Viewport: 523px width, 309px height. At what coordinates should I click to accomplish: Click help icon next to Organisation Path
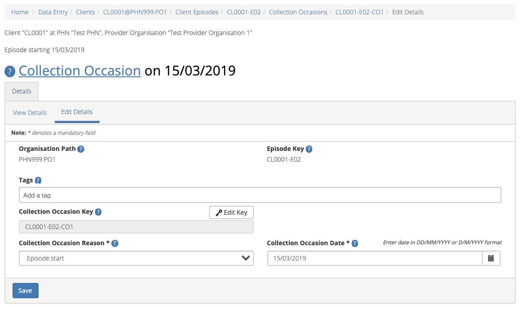point(81,149)
